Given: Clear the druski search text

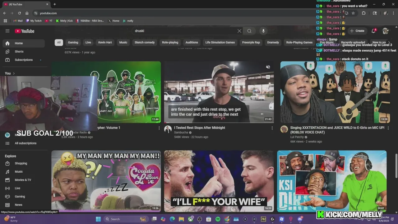Looking at the screenshot, I should click(x=239, y=31).
